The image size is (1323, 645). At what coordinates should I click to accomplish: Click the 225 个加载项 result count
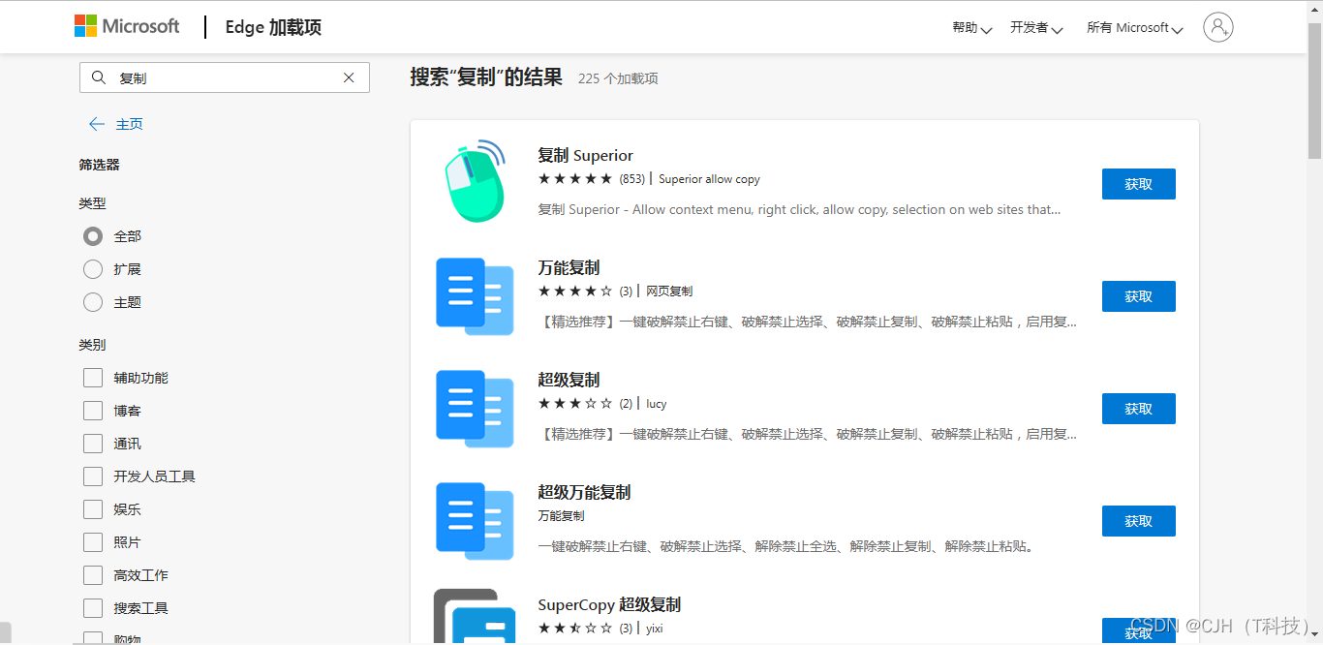(618, 78)
